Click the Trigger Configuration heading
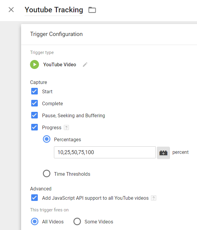Image resolution: width=197 pixels, height=230 pixels. (x=56, y=34)
